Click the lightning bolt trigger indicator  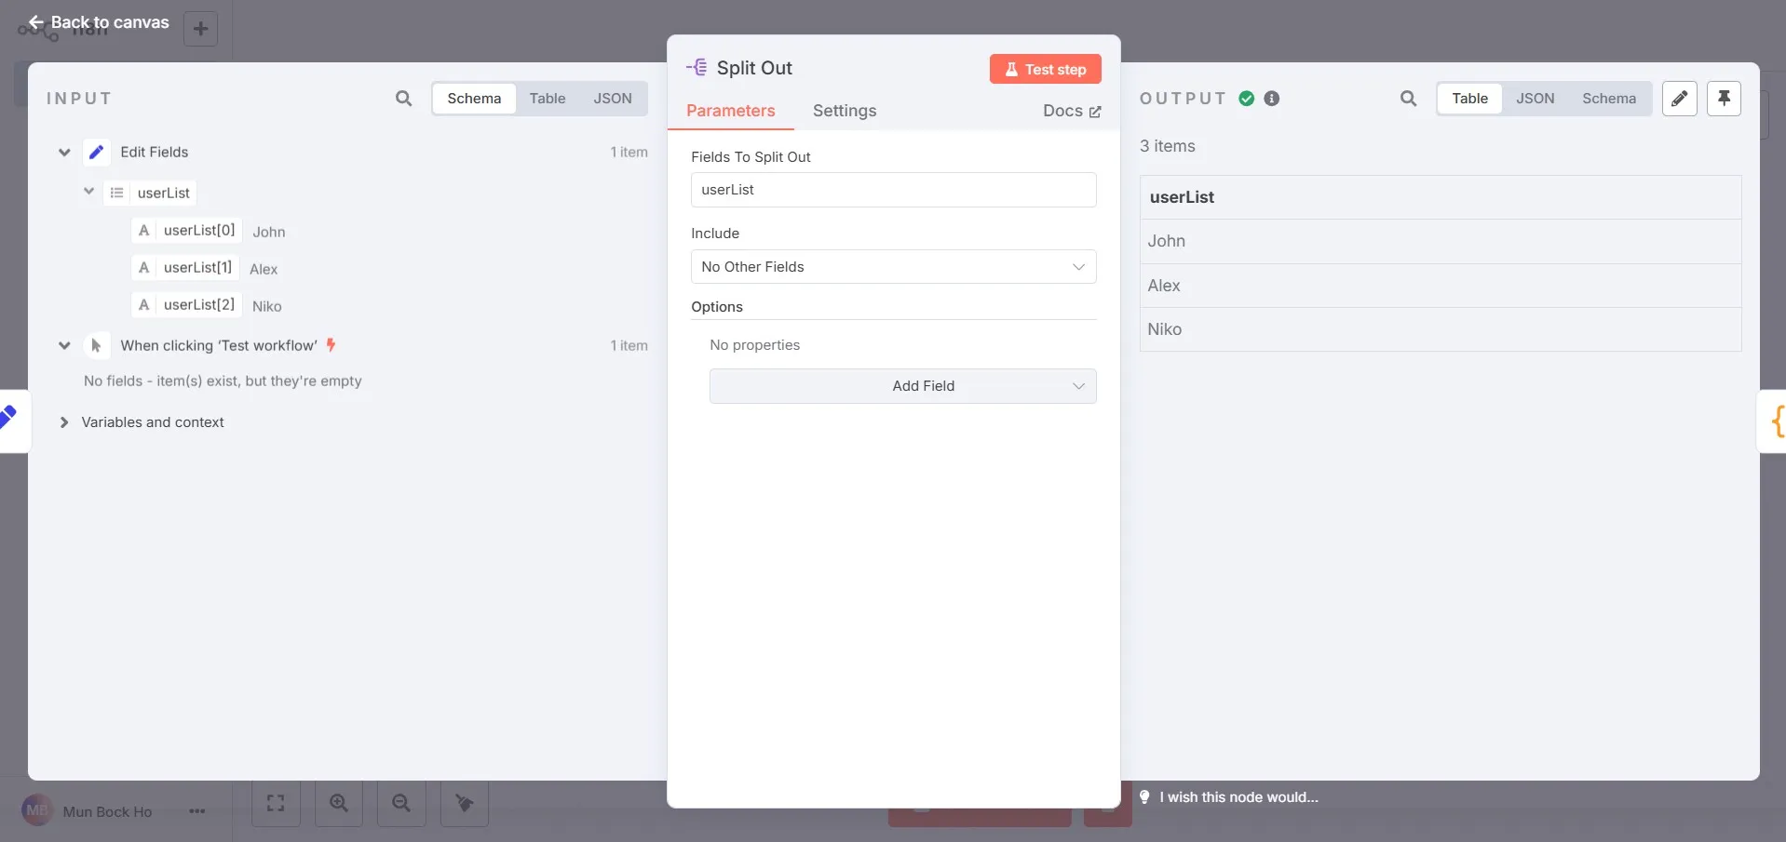(331, 345)
